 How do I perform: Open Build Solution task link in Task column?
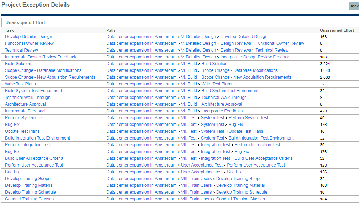point(18,64)
